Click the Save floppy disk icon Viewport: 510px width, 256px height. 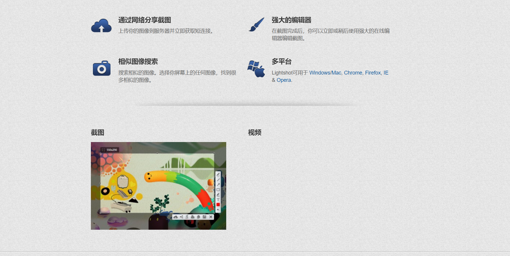click(204, 217)
